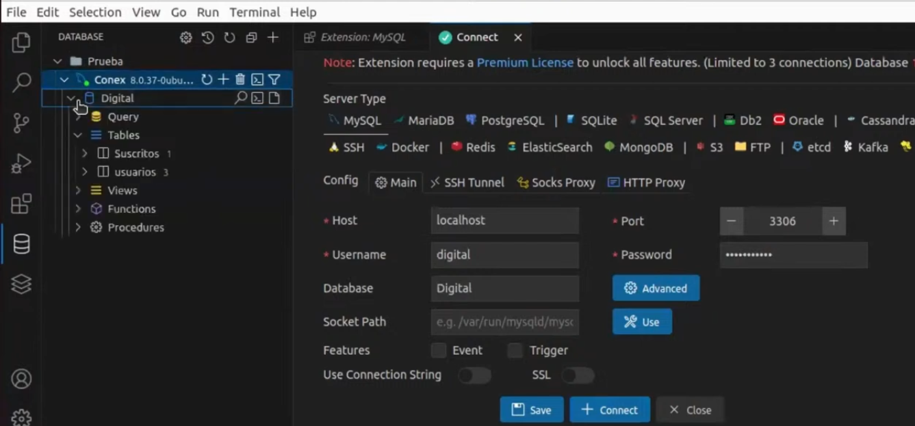
Task: Toggle the Use Connection String switch
Action: (475, 375)
